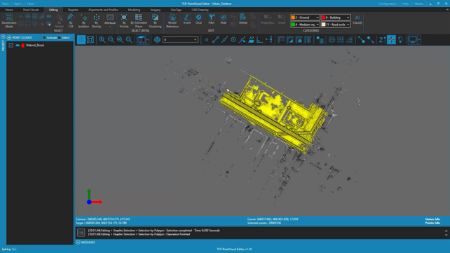450x253 pixels.
Task: Click the zoom out magnifier icon
Action: [x=111, y=39]
